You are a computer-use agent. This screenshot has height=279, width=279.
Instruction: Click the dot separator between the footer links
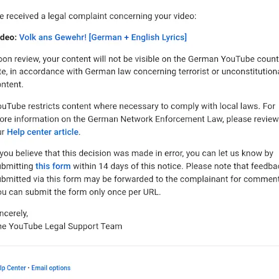pyautogui.click(x=29, y=268)
